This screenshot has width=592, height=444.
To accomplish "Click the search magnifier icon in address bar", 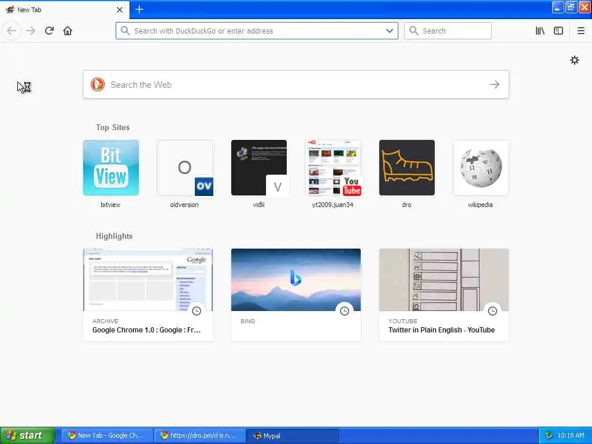I will [125, 31].
